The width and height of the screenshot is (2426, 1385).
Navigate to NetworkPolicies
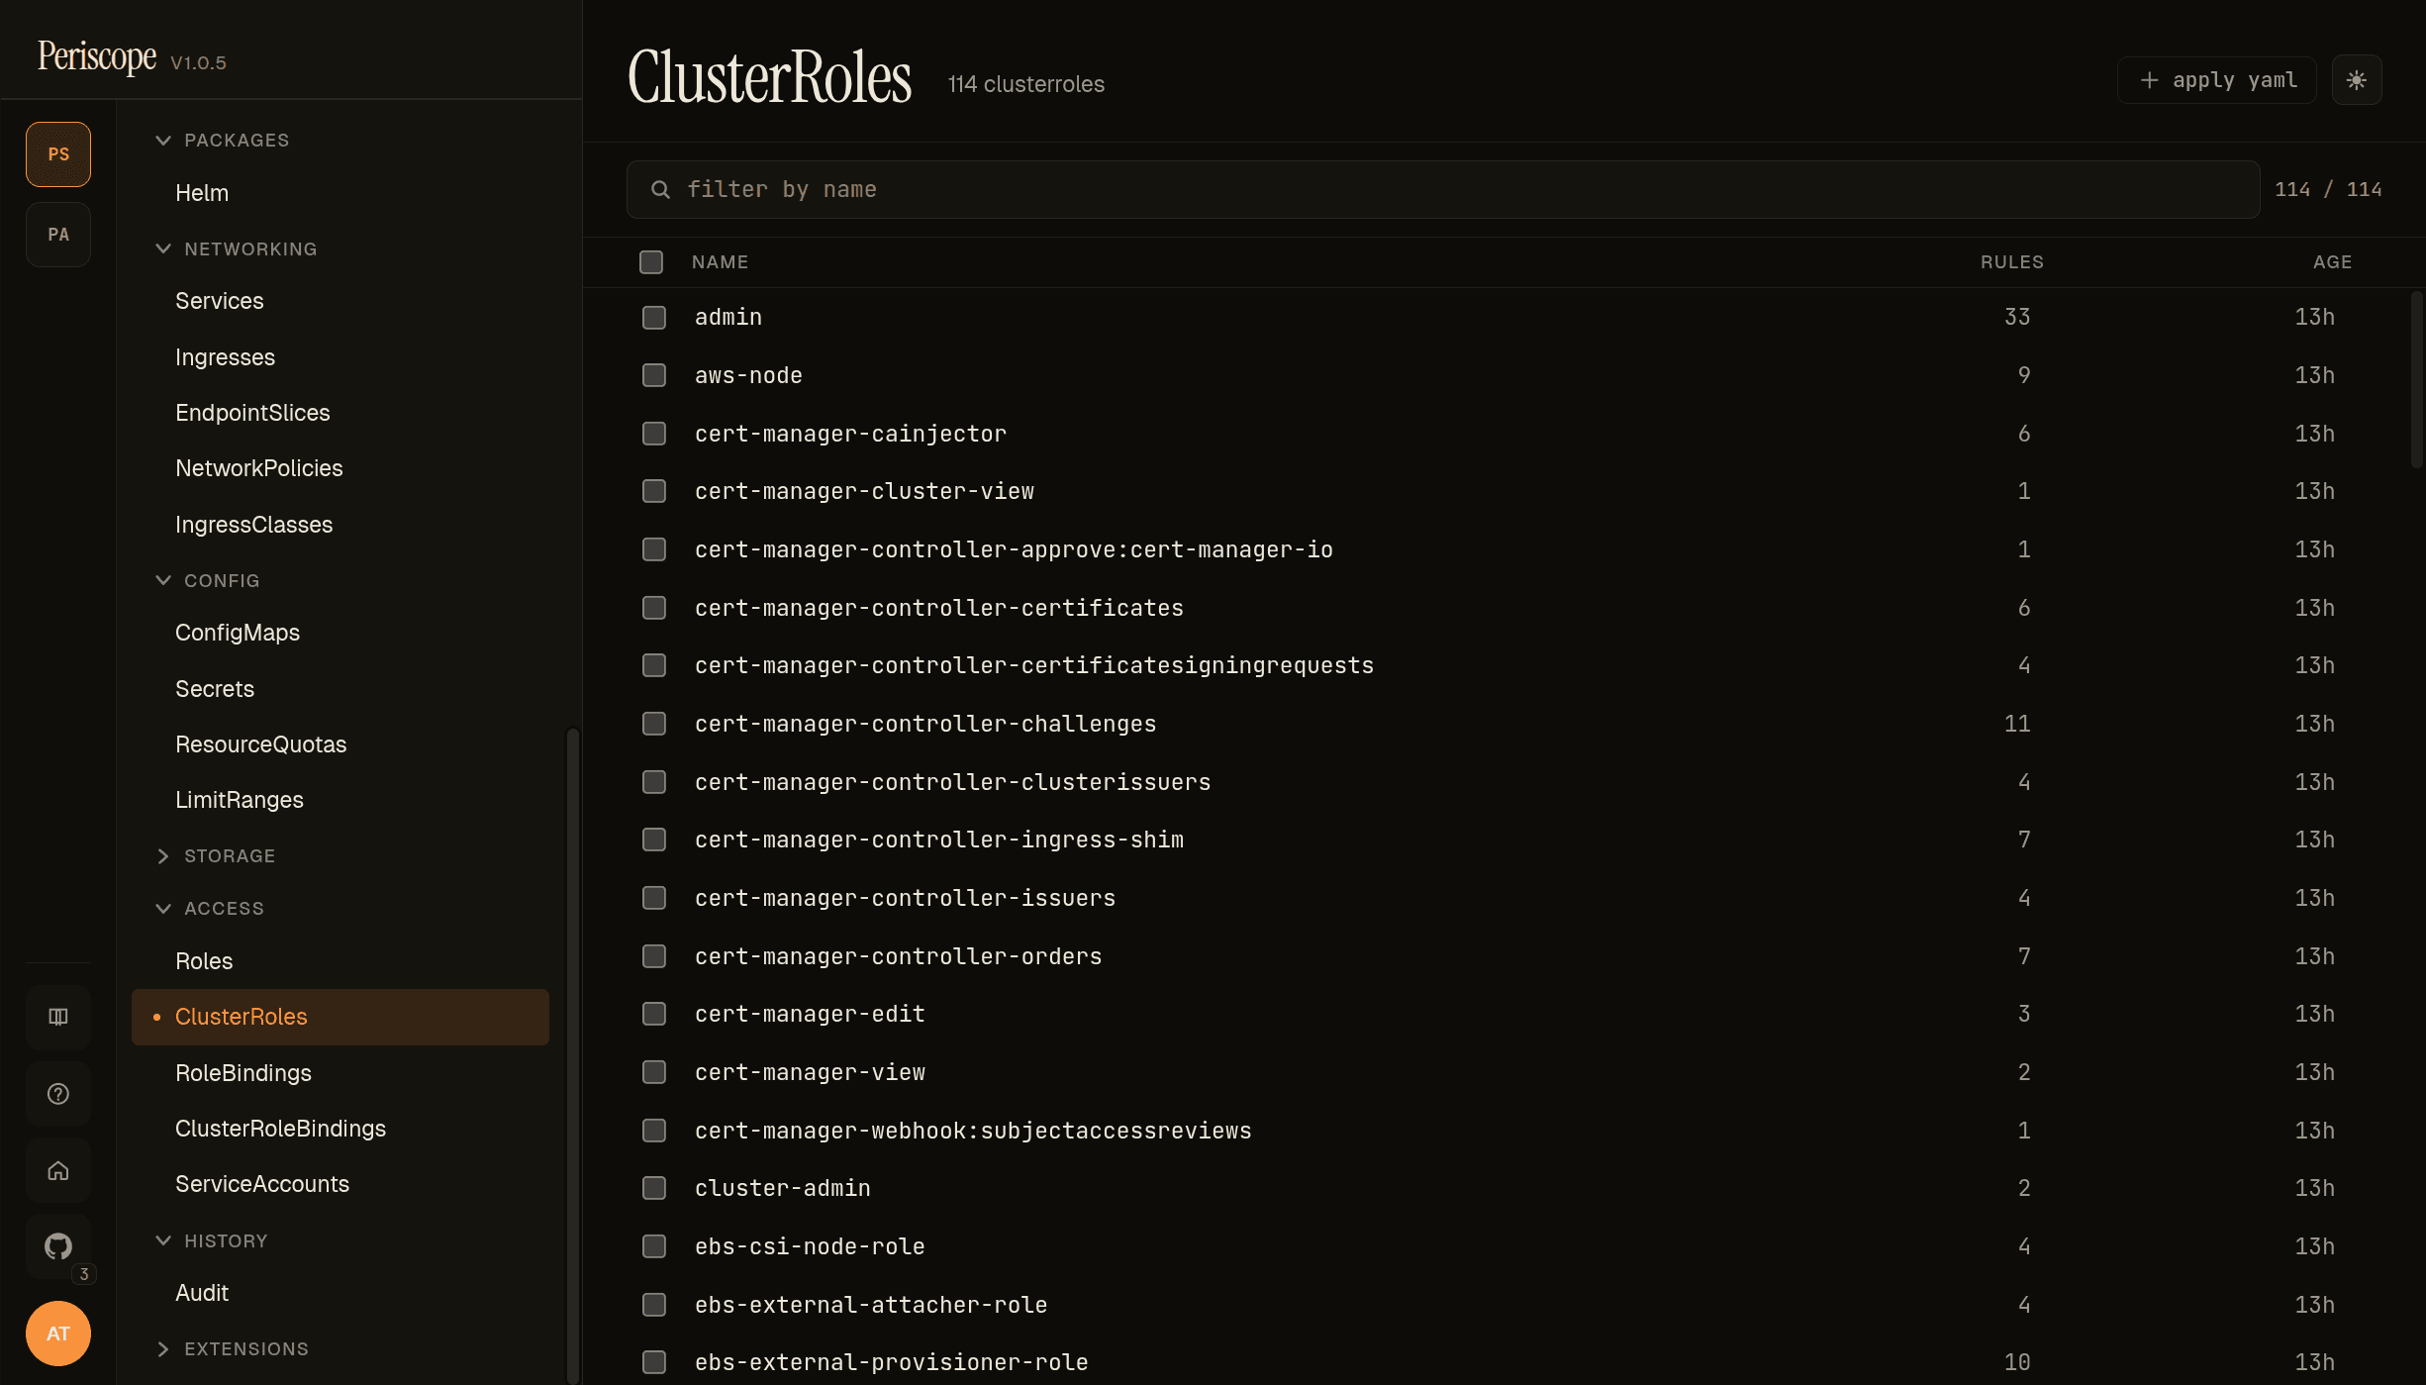pyautogui.click(x=340, y=468)
